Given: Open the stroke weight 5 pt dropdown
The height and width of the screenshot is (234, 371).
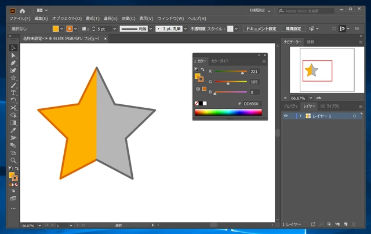Looking at the screenshot, I should click(115, 29).
